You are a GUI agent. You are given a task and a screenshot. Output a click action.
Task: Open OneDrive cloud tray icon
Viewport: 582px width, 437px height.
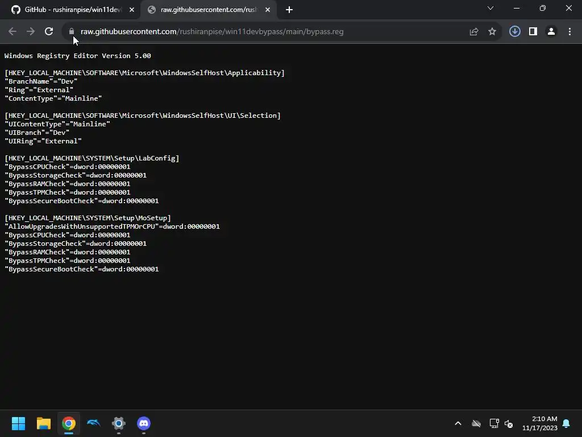click(476, 423)
